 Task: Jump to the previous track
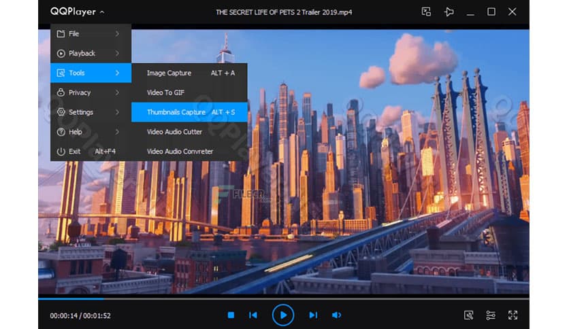(x=253, y=315)
